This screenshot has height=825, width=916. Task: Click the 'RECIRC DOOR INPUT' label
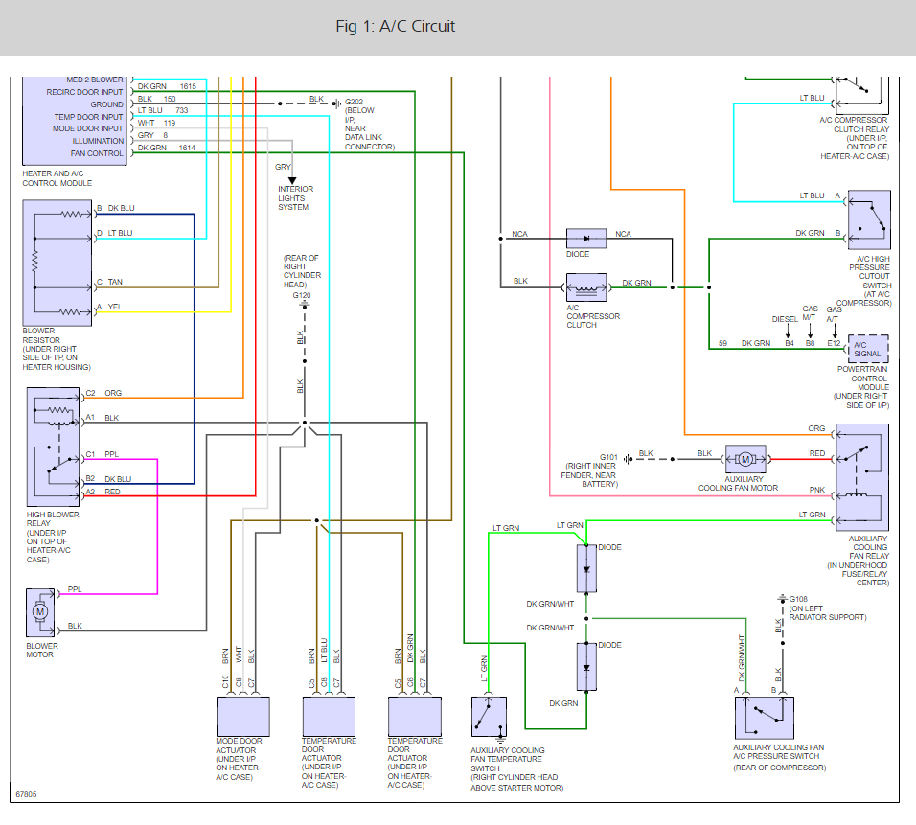click(x=84, y=92)
